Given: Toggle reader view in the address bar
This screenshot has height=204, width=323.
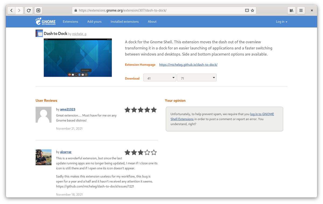Looking at the screenshot, I should coord(247,10).
